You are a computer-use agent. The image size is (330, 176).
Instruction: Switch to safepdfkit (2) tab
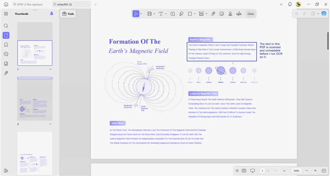(72, 4)
